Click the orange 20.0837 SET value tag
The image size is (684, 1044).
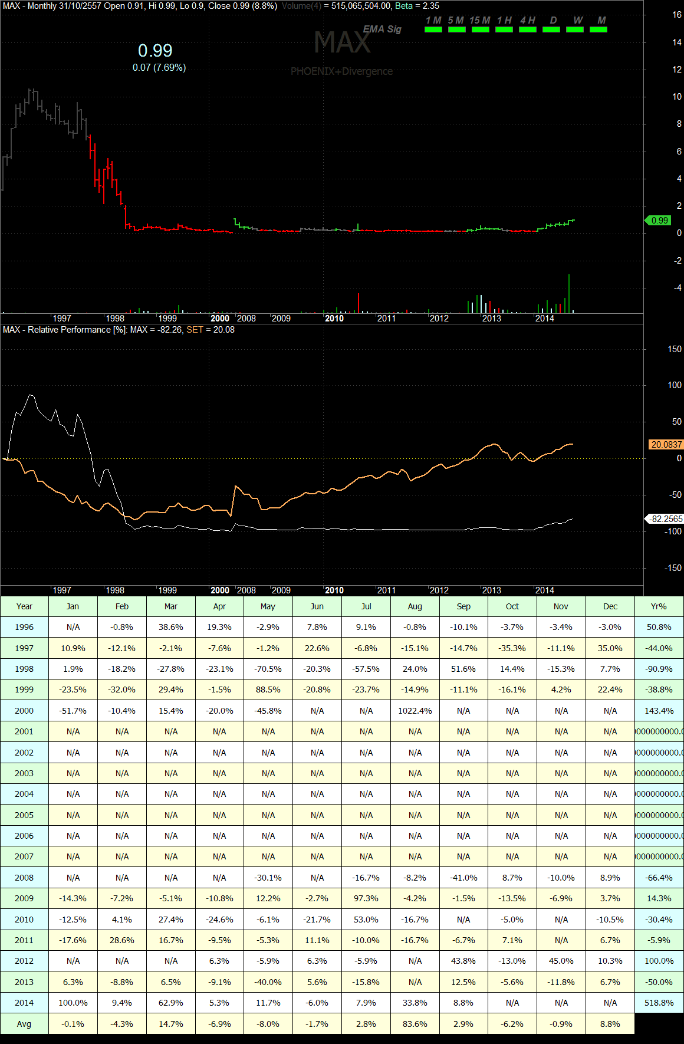[666, 445]
